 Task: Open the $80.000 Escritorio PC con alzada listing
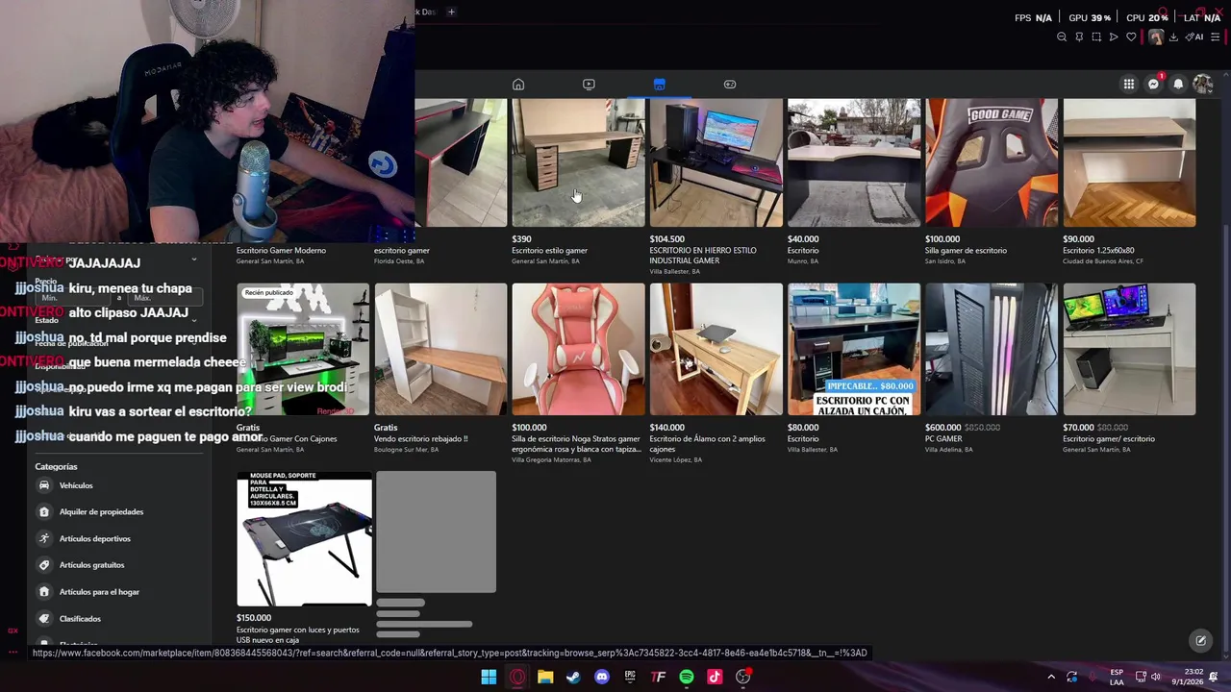854,368
